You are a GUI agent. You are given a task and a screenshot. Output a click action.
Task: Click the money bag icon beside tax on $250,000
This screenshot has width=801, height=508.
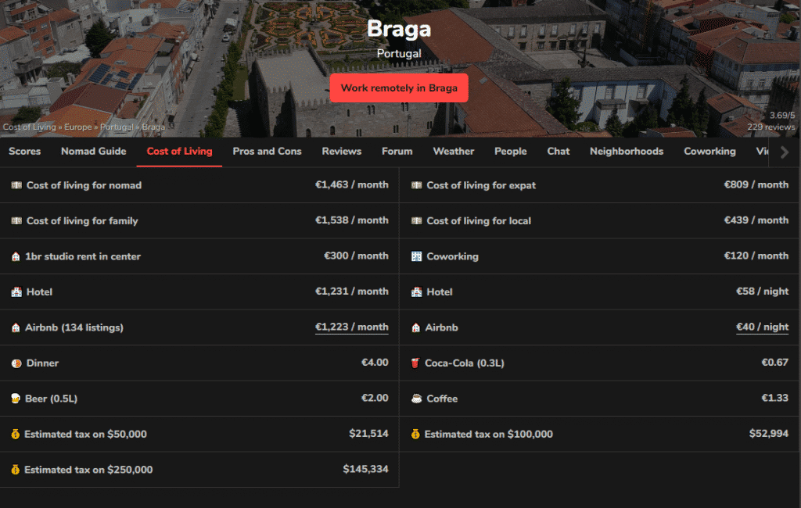click(16, 470)
